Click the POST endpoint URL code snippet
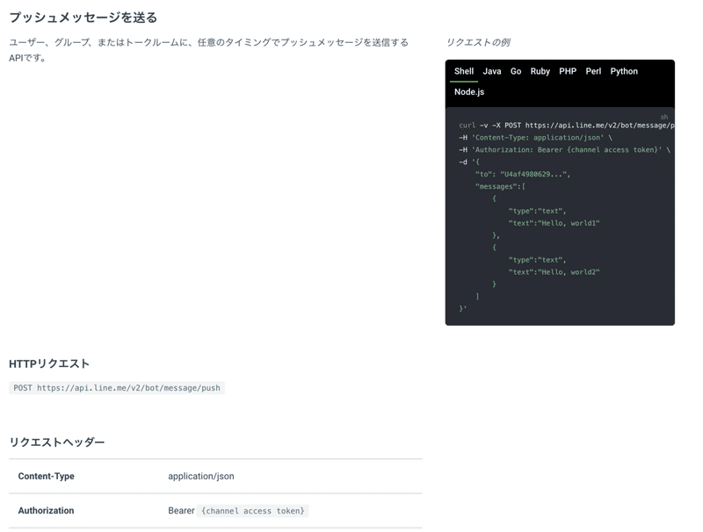This screenshot has height=532, width=703. tap(117, 387)
